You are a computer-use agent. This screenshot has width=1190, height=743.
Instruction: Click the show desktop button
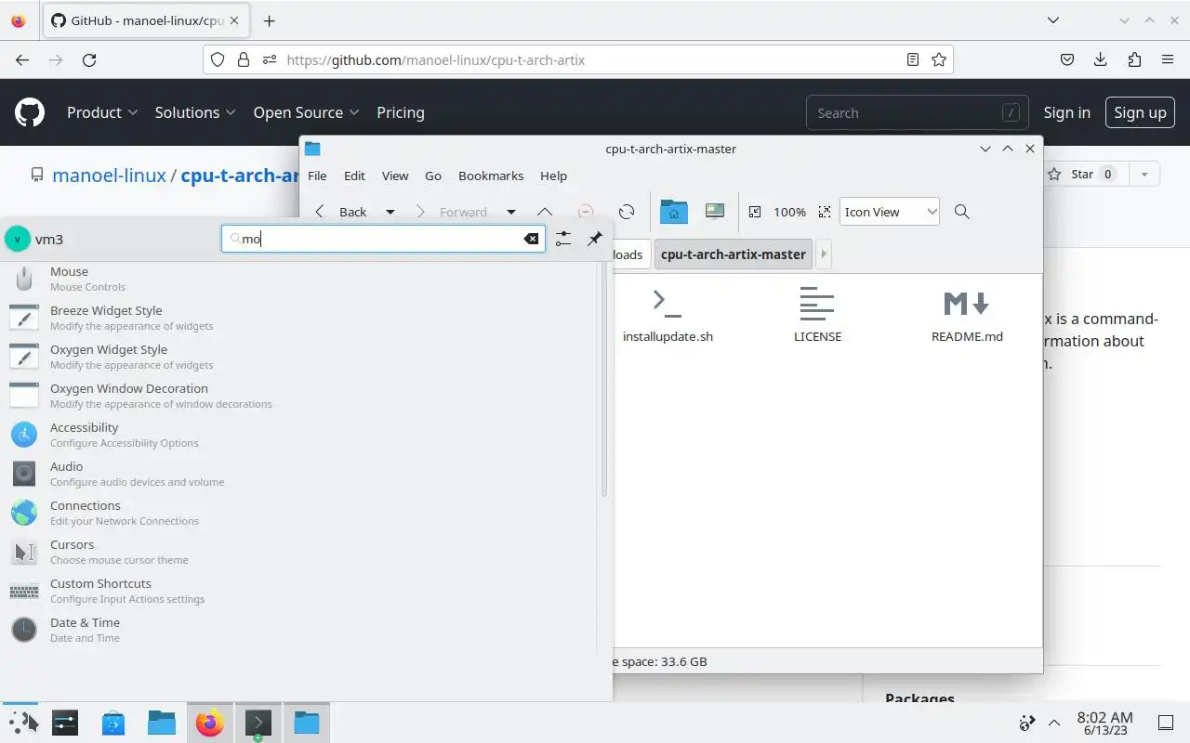click(x=1165, y=723)
